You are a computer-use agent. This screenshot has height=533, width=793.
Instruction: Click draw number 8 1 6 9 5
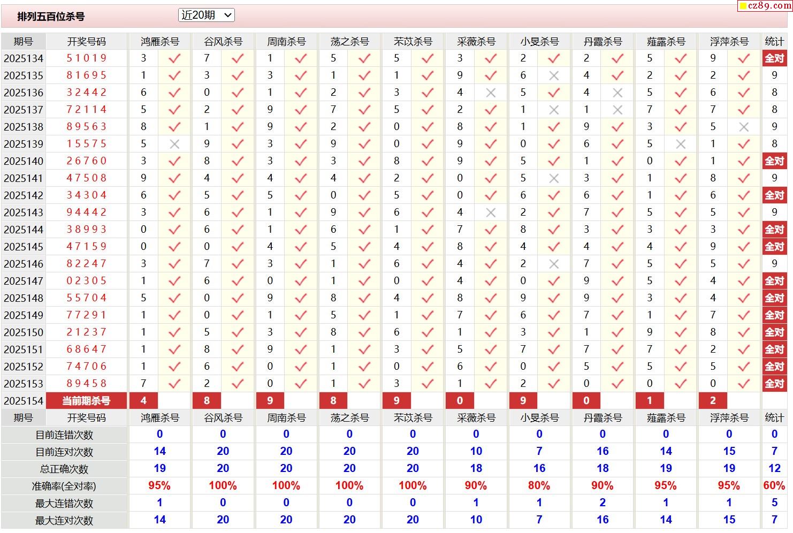point(87,75)
